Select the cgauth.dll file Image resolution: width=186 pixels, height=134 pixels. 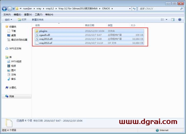[x=89, y=35]
